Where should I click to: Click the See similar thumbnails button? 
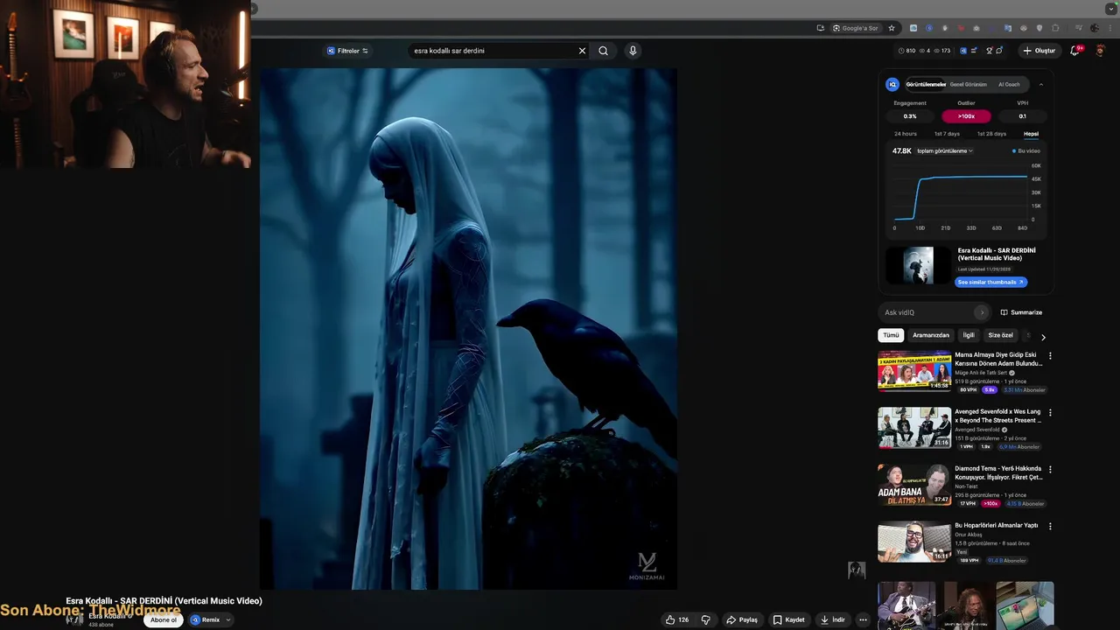coord(990,283)
